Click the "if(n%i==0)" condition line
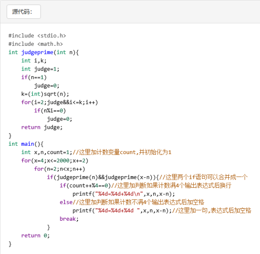Screen dimensions: 260x254 coord(50,110)
